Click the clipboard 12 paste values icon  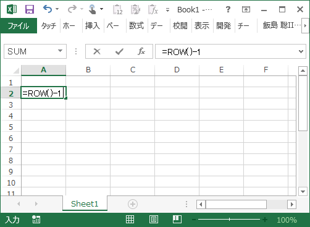(x=118, y=9)
